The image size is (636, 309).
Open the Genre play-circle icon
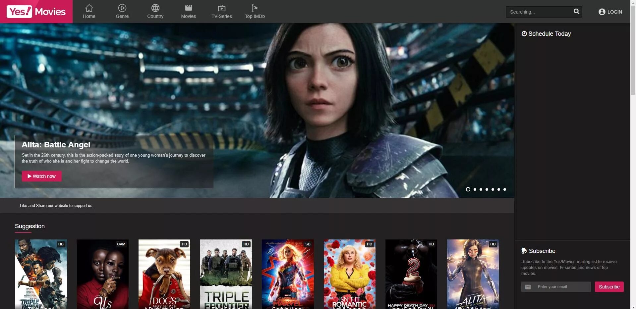click(122, 8)
